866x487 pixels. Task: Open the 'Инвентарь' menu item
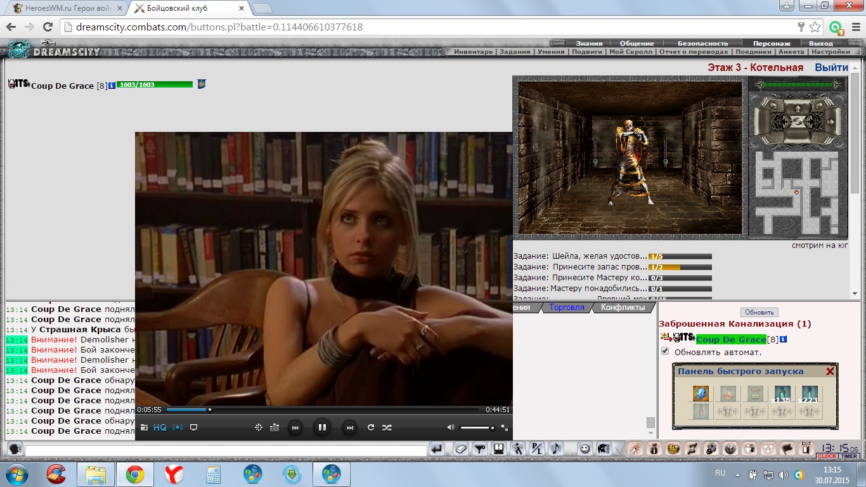(x=473, y=52)
